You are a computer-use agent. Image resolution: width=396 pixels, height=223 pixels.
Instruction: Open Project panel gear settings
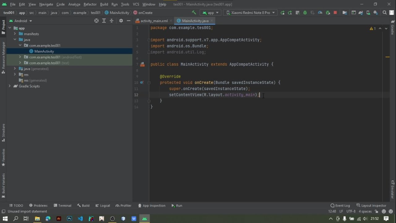tap(121, 21)
